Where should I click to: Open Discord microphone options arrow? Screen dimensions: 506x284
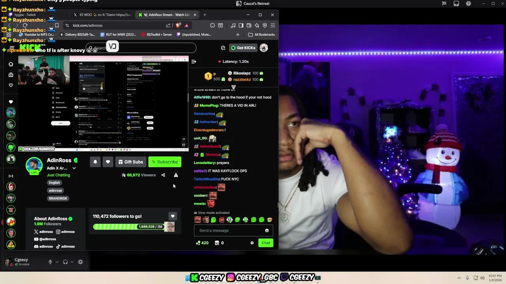coord(57,262)
